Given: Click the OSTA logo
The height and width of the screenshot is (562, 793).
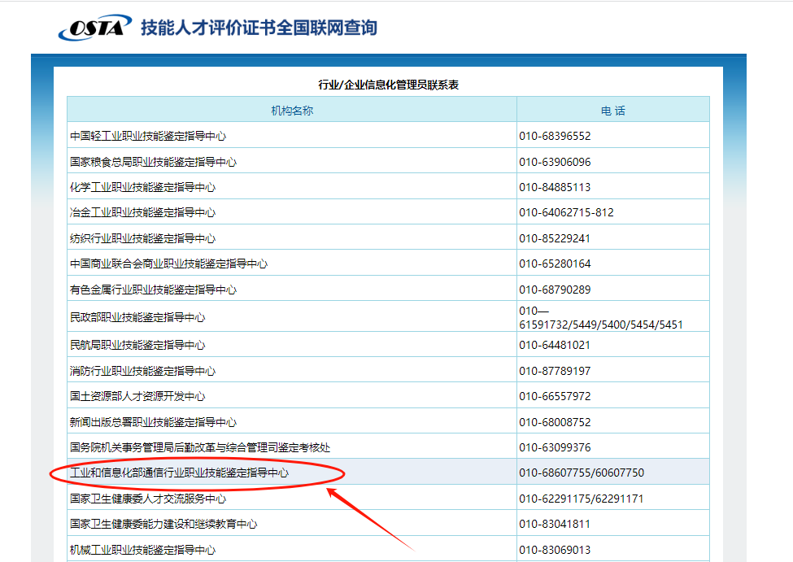Looking at the screenshot, I should (95, 28).
